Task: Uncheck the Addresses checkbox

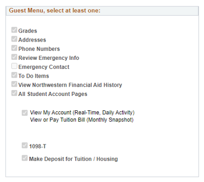Action: (14, 39)
